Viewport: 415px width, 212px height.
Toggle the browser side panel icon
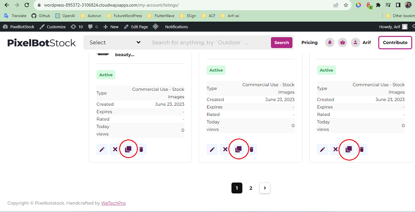[398, 5]
